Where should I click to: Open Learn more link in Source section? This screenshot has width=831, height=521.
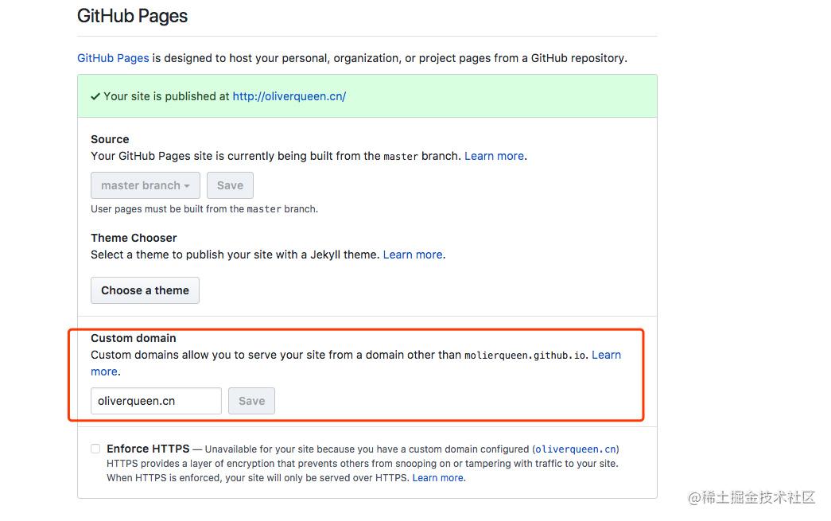pos(494,156)
